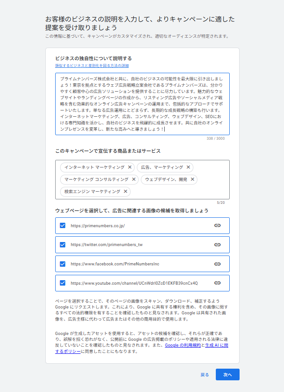Click link icon for primenumbers.co.jp
The width and height of the screenshot is (284, 392).
(x=218, y=225)
